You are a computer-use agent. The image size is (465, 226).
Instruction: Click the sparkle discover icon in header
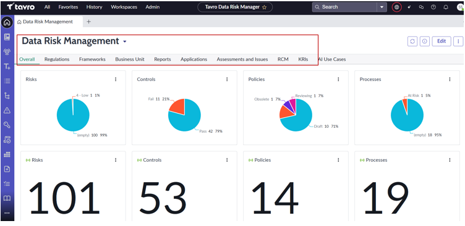point(409,7)
